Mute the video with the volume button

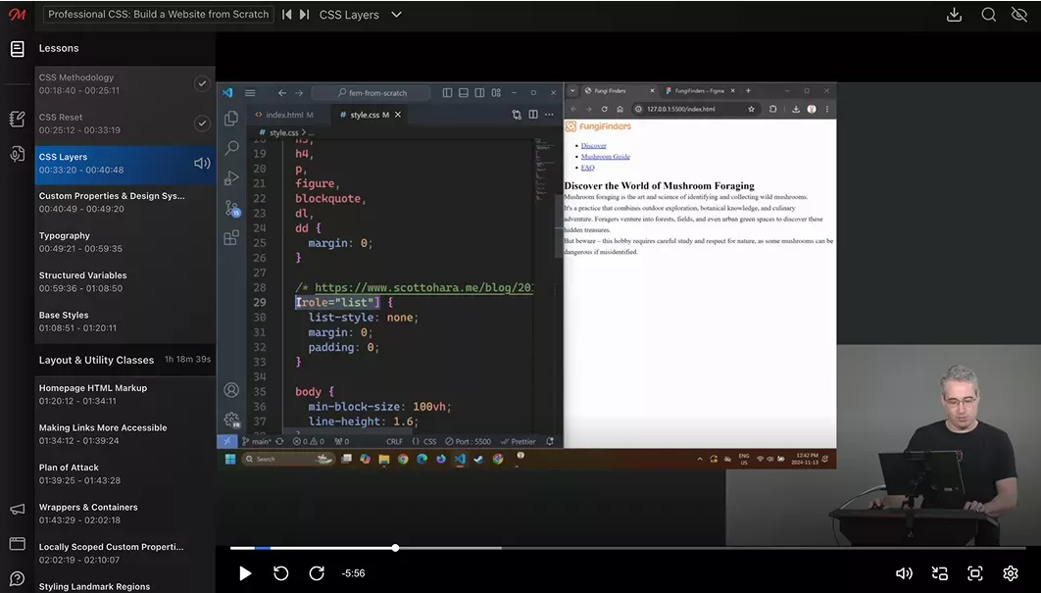(x=904, y=573)
